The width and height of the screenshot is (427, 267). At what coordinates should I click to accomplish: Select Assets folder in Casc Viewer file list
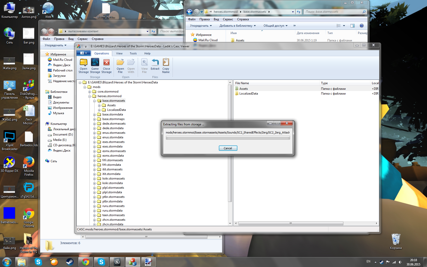click(243, 89)
